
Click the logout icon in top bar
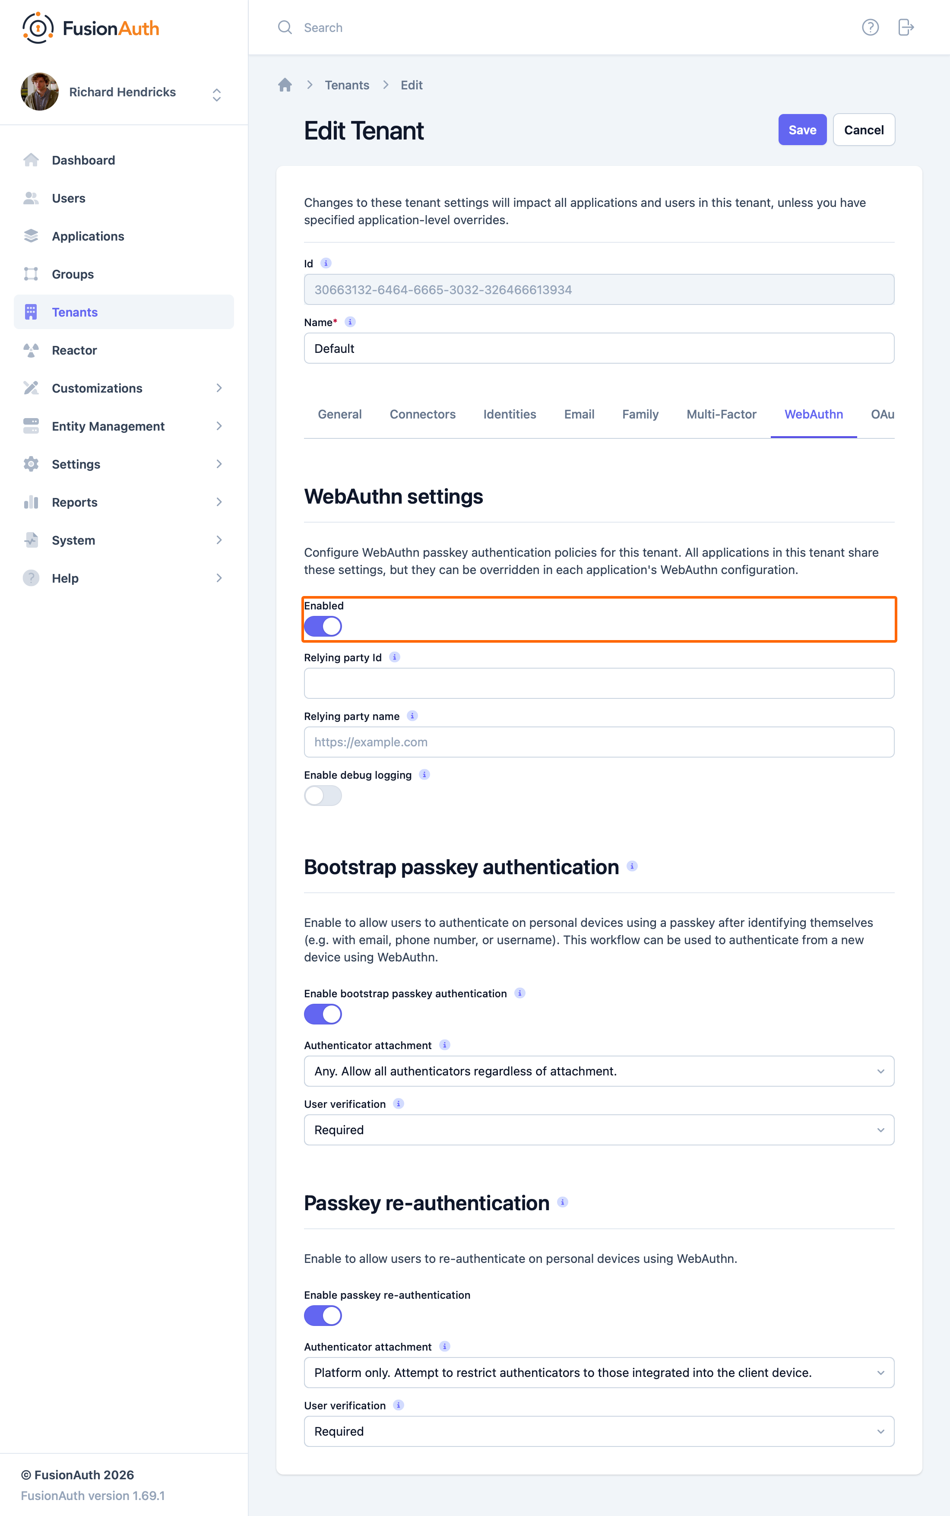pos(906,27)
